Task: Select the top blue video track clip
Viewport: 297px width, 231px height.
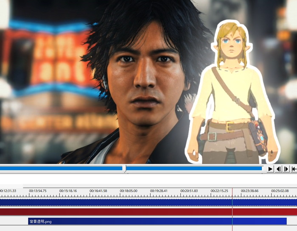Action: tap(148, 203)
